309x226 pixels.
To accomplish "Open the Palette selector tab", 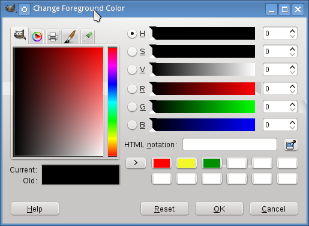I will click(88, 37).
